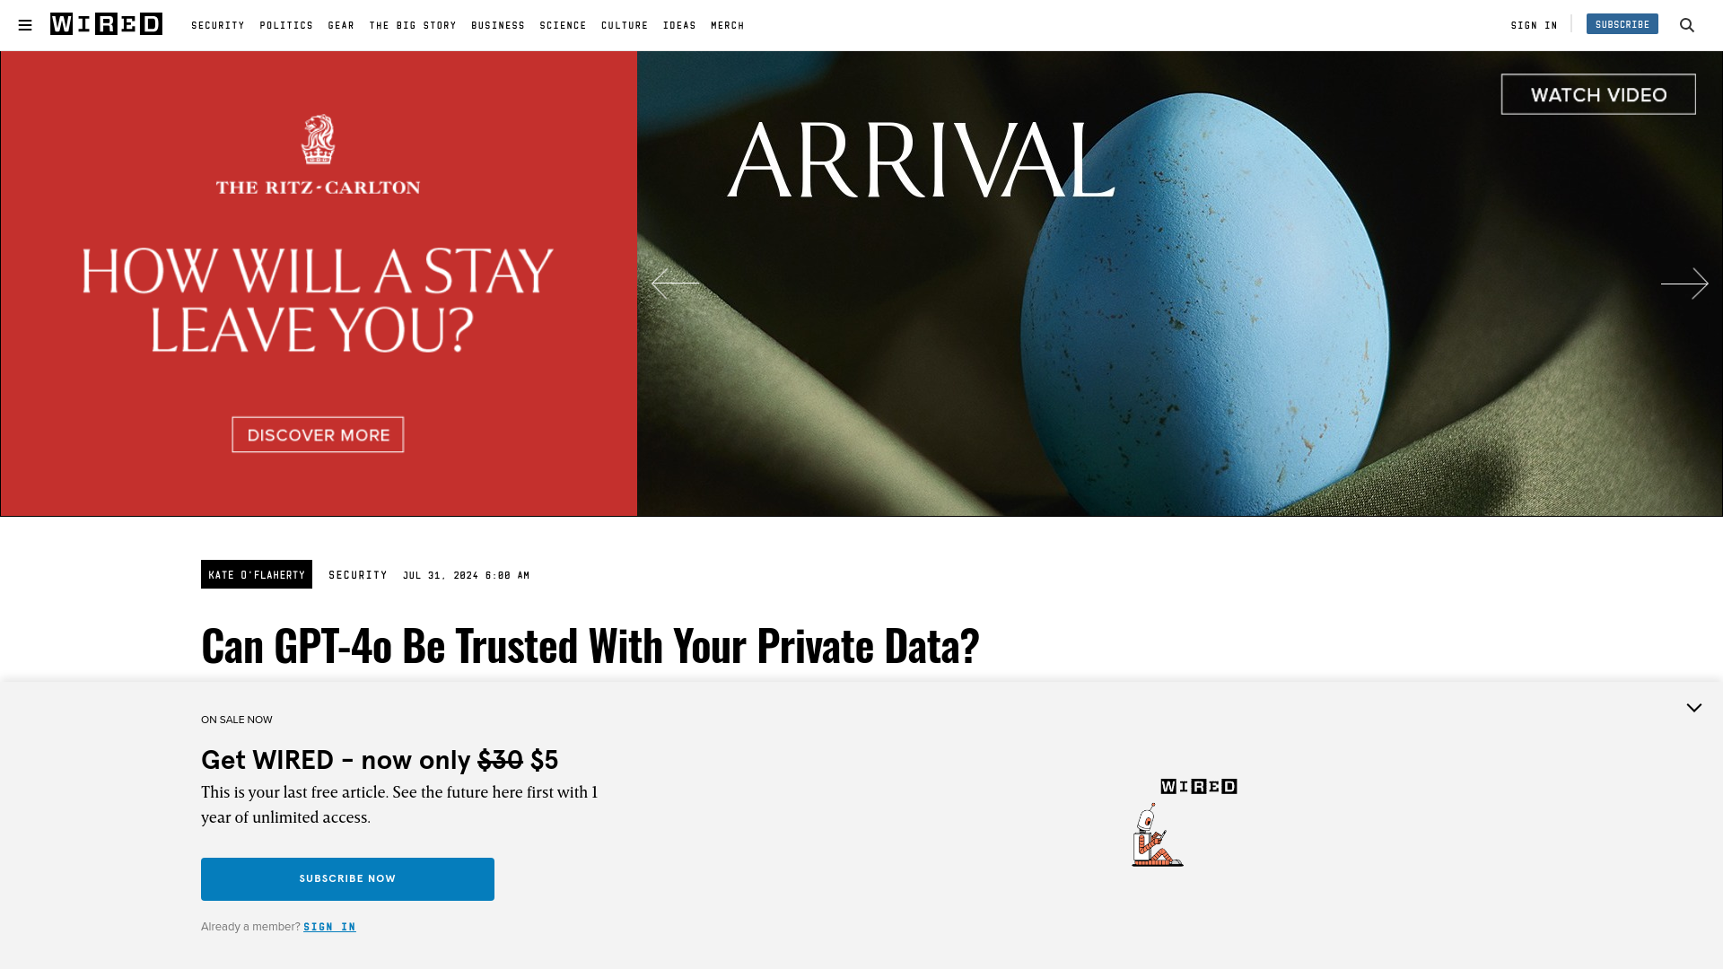Open the hamburger menu icon

tap(25, 25)
